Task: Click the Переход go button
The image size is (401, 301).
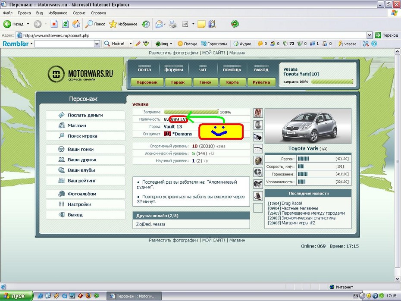Action: [x=386, y=35]
